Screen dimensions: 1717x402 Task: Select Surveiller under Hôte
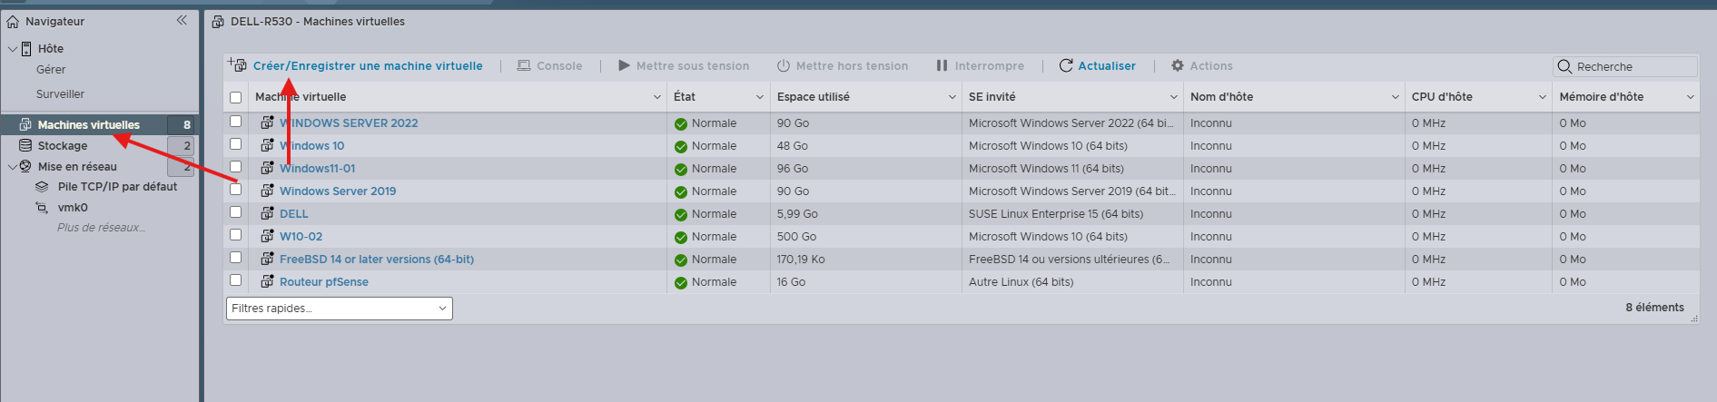coord(60,94)
